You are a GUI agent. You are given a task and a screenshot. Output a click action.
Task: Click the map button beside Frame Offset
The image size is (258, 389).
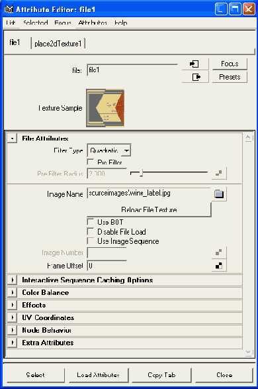tap(219, 266)
